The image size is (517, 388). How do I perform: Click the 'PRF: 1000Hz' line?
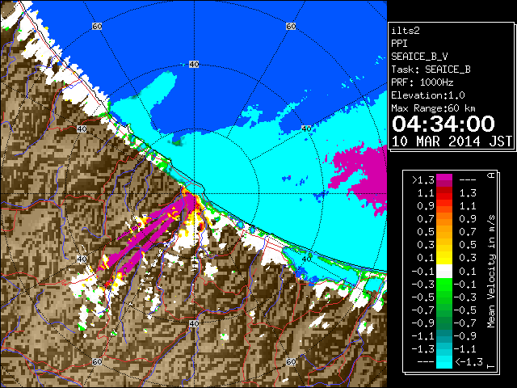pyautogui.click(x=422, y=82)
